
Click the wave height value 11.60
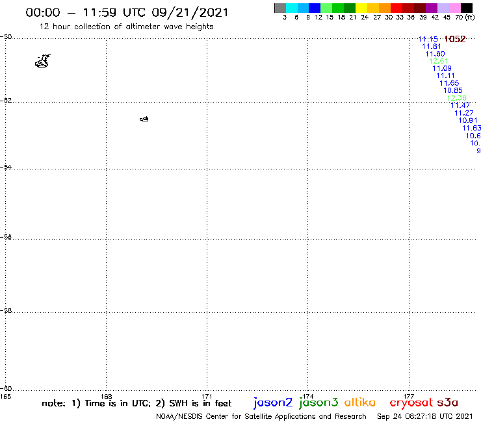[435, 54]
